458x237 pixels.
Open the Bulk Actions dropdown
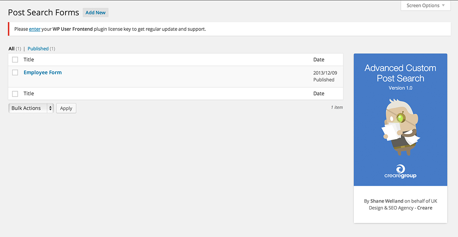31,108
